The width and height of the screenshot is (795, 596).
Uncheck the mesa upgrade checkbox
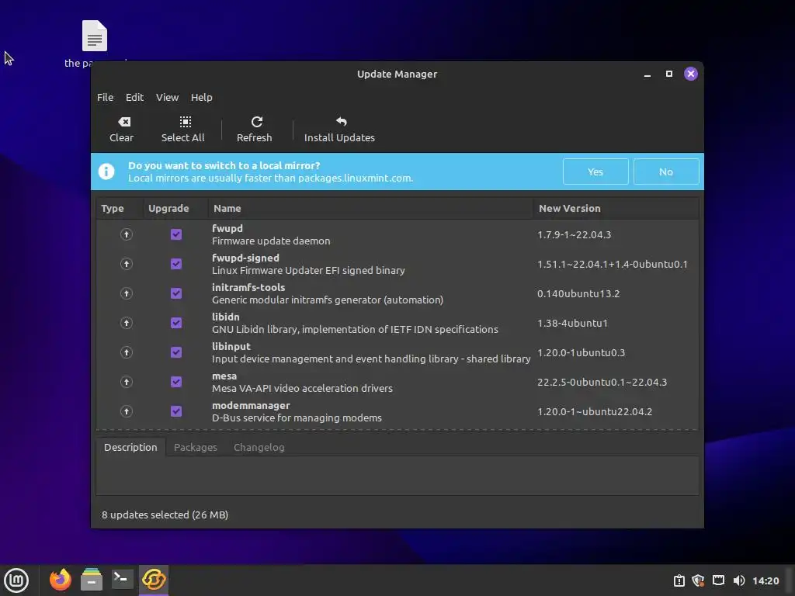pyautogui.click(x=176, y=382)
